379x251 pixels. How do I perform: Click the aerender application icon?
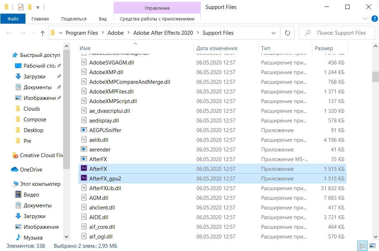tap(84, 149)
